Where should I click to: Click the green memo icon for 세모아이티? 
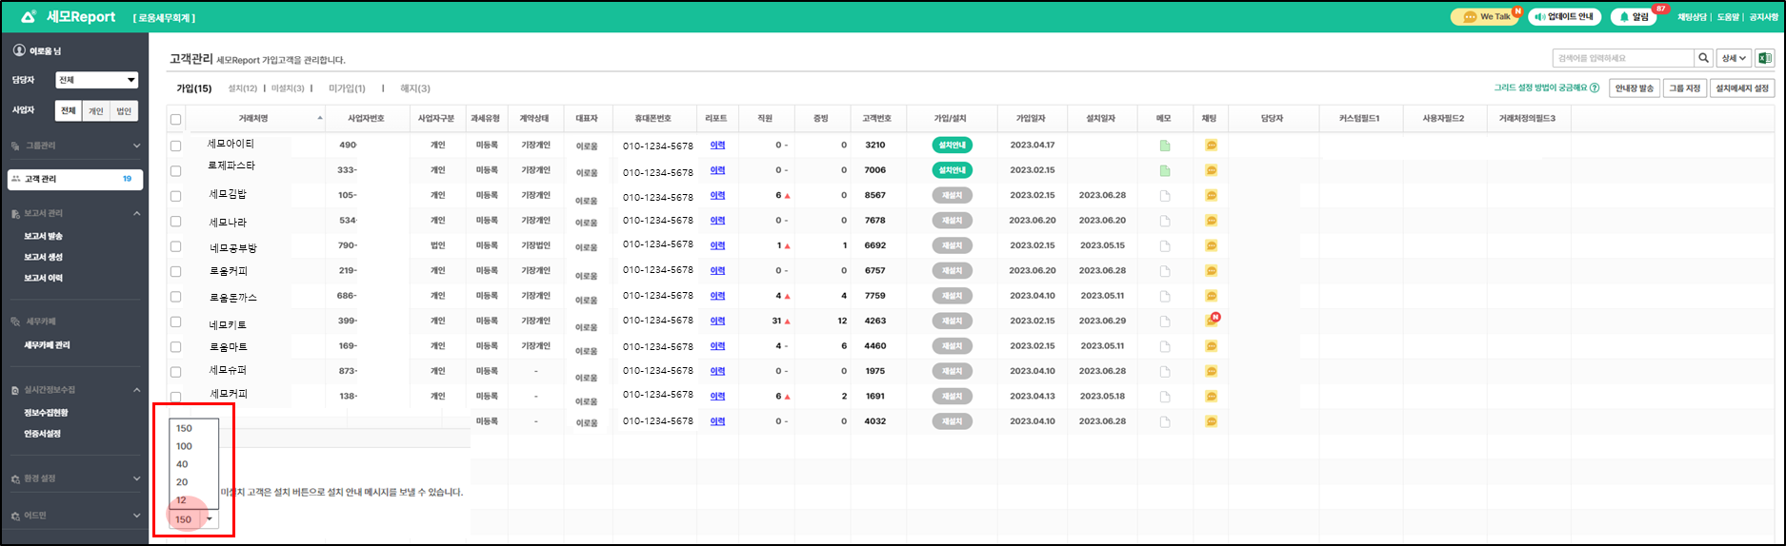[x=1164, y=146]
